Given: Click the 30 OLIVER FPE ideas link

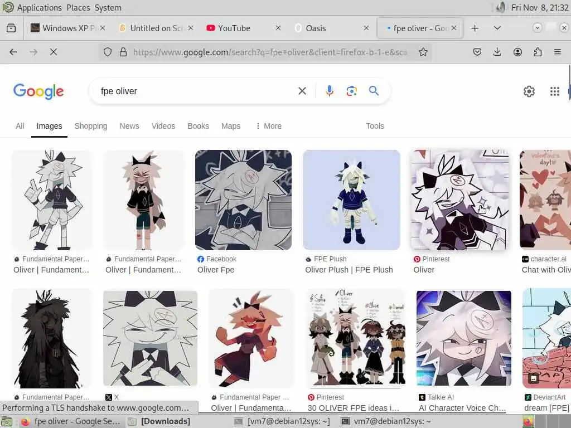Looking at the screenshot, I should pos(353,408).
